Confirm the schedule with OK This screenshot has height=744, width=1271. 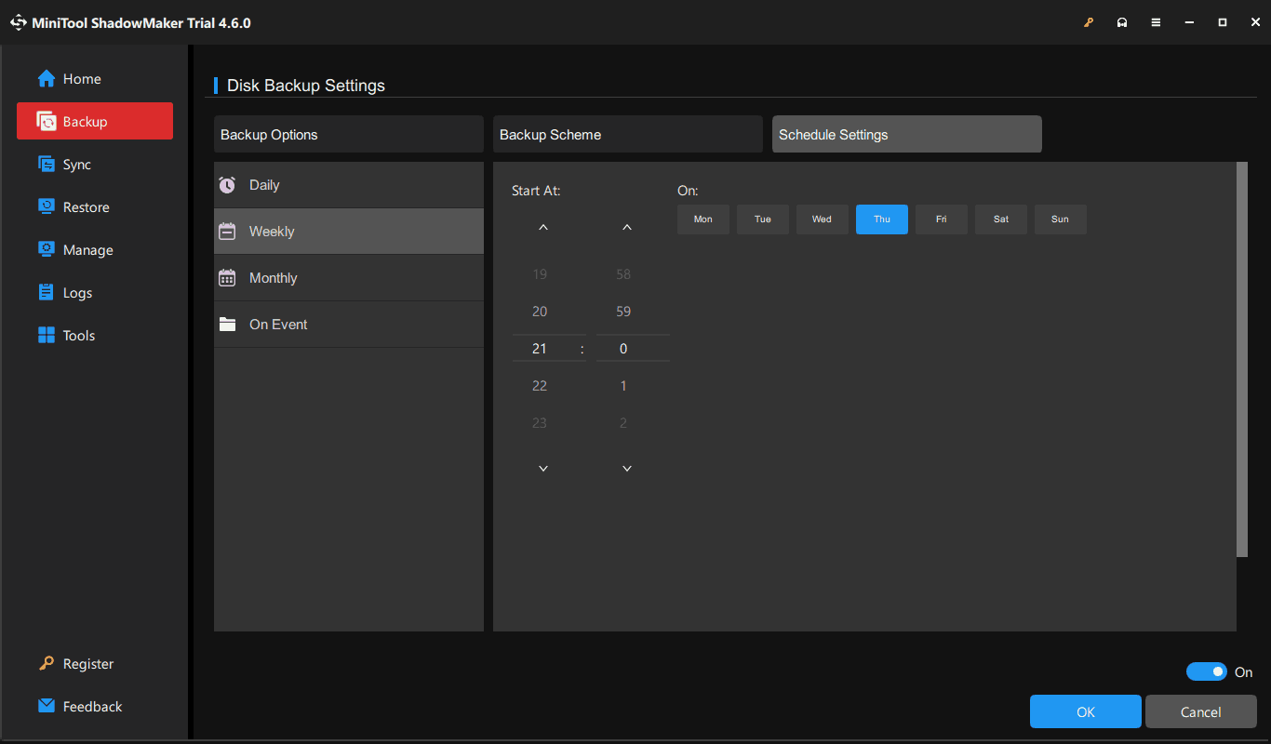tap(1085, 711)
